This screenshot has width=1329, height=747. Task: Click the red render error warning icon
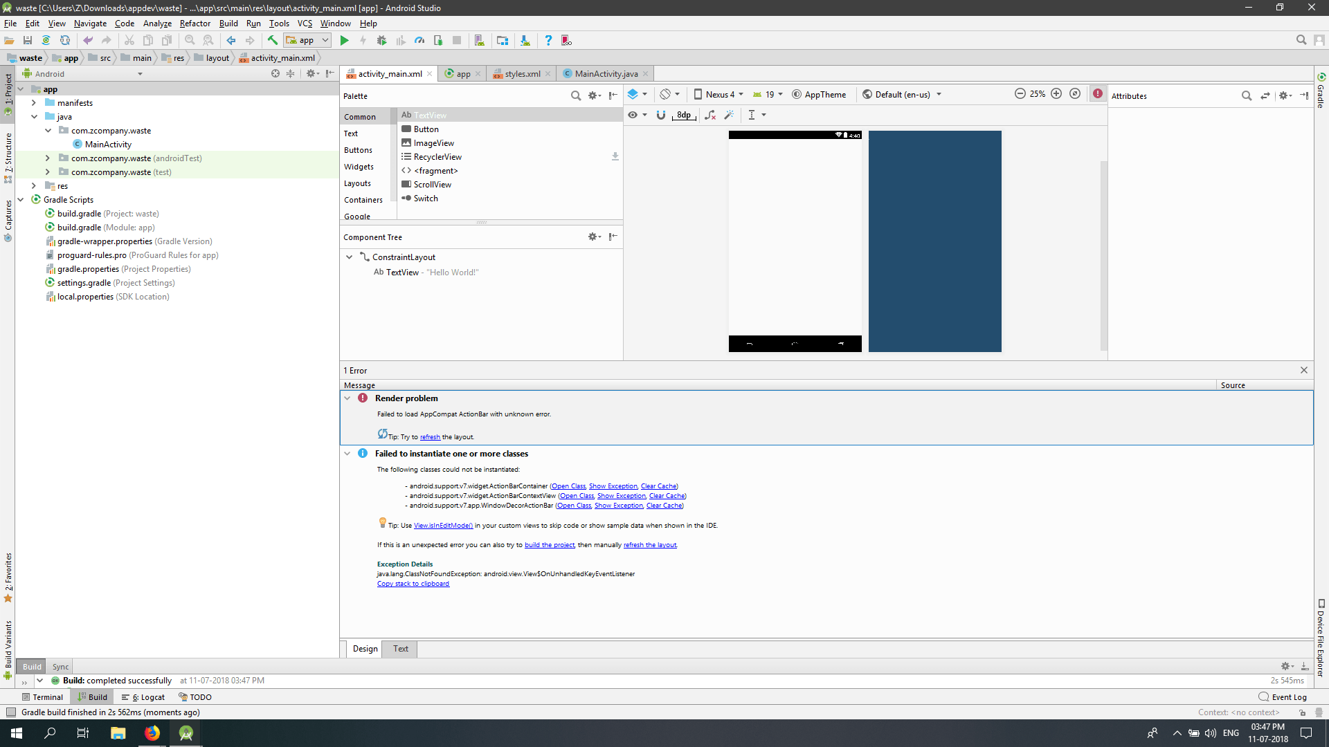click(x=1098, y=94)
